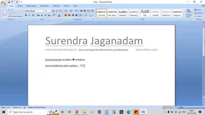Open the Change Case dropdown
This screenshot has height=115, width=205.
click(x=49, y=15)
